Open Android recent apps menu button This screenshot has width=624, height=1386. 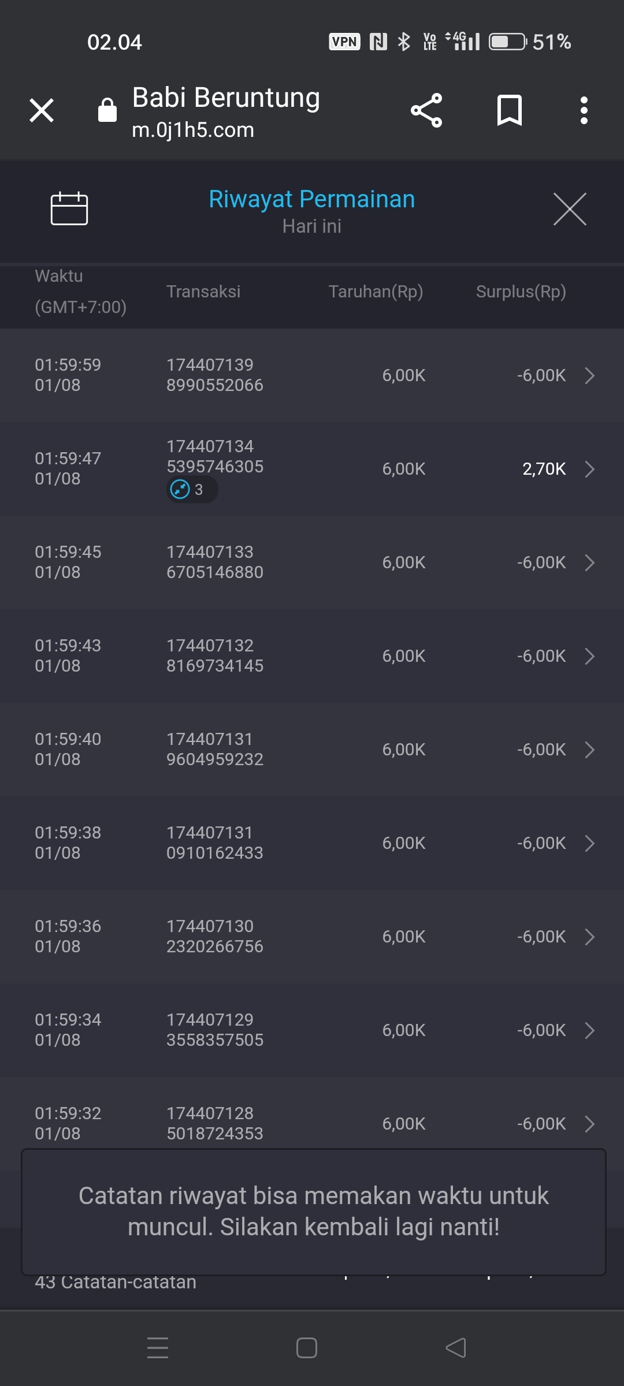158,1348
